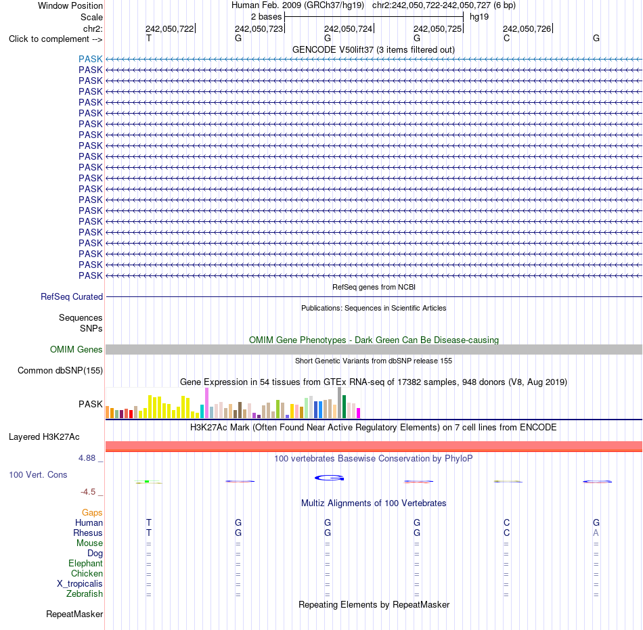The width and height of the screenshot is (643, 630).
Task: Click the '2 bases' scale bar text
Action: click(x=267, y=17)
